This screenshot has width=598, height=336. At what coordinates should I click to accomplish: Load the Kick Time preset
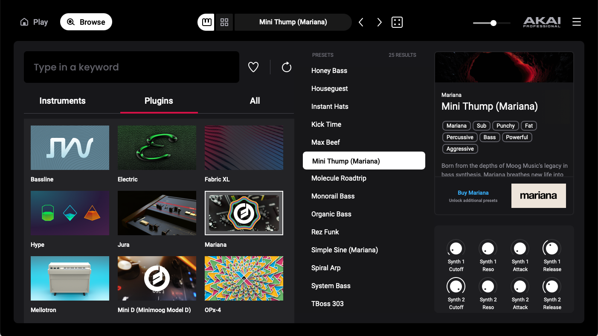pos(326,124)
